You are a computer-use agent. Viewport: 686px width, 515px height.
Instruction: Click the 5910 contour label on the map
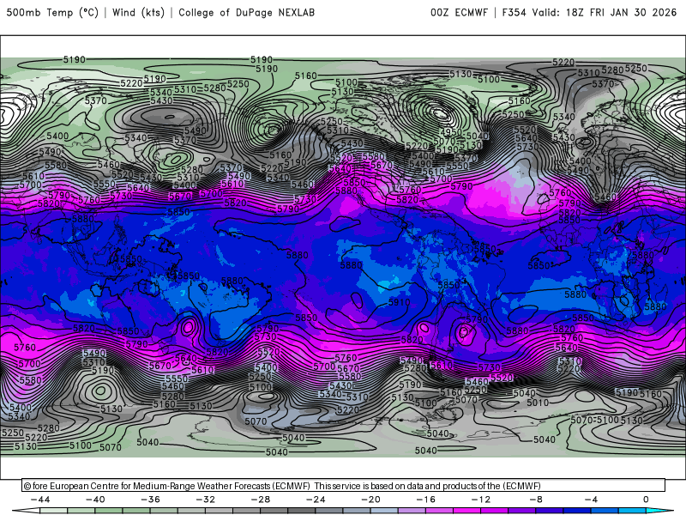point(399,302)
